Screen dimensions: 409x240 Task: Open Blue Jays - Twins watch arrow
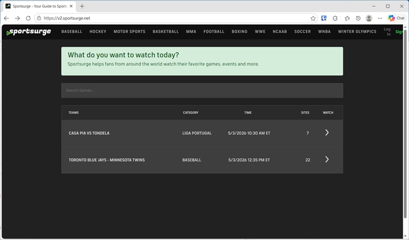pyautogui.click(x=327, y=159)
